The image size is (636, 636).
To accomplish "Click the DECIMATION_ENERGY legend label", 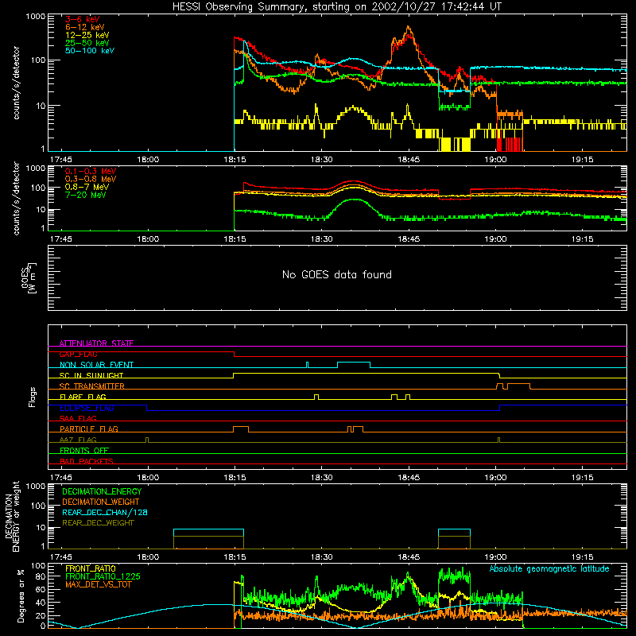I will 102,491.
